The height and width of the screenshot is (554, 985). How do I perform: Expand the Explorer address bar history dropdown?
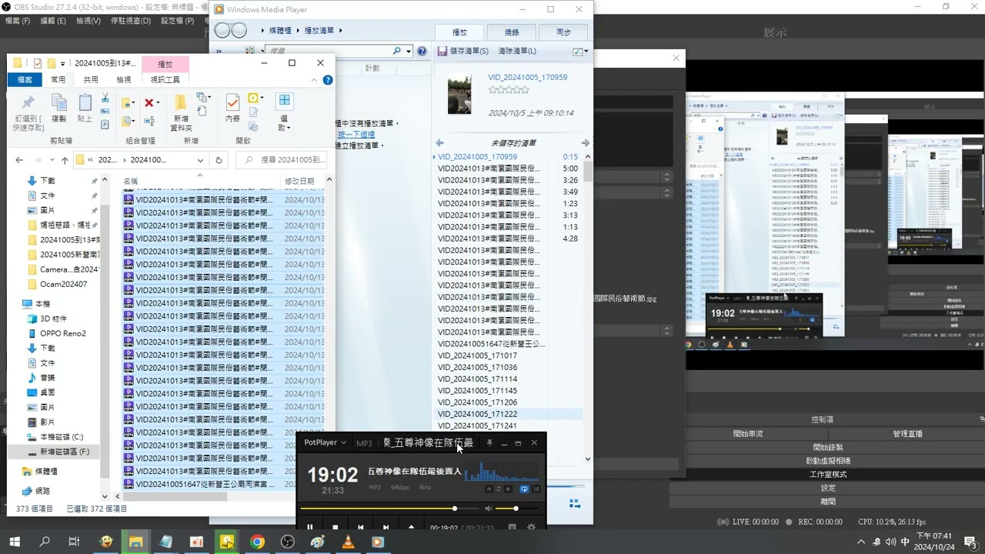pos(200,160)
